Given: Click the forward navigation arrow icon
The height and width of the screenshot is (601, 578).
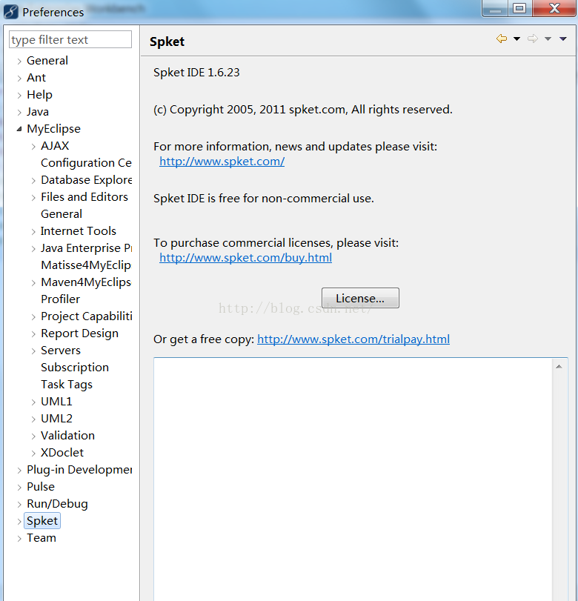Looking at the screenshot, I should [533, 39].
